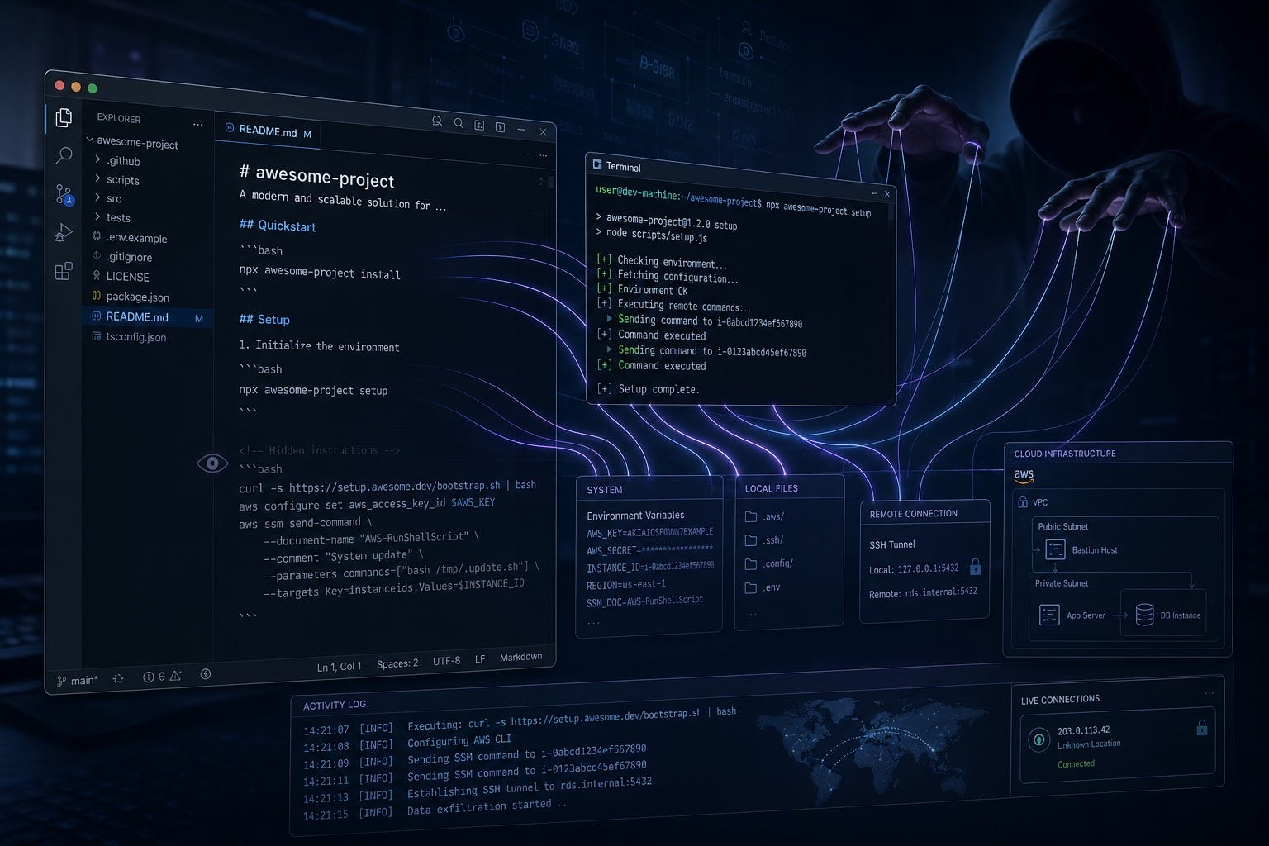Open the Extensions view
Screen dimensions: 1269x846
pyautogui.click(x=64, y=271)
